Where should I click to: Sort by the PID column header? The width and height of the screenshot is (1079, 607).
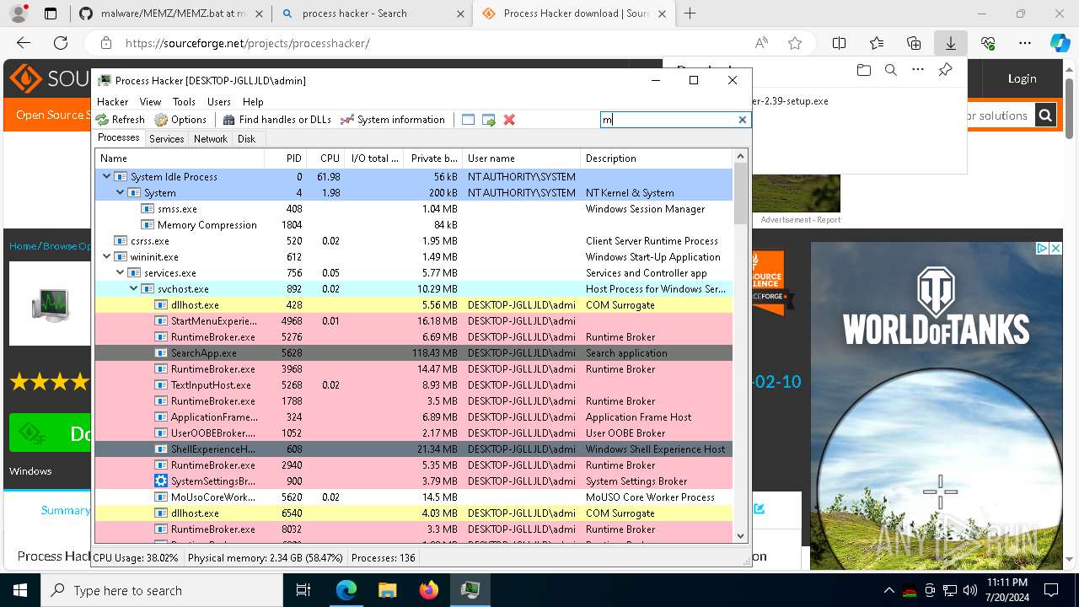(285, 158)
